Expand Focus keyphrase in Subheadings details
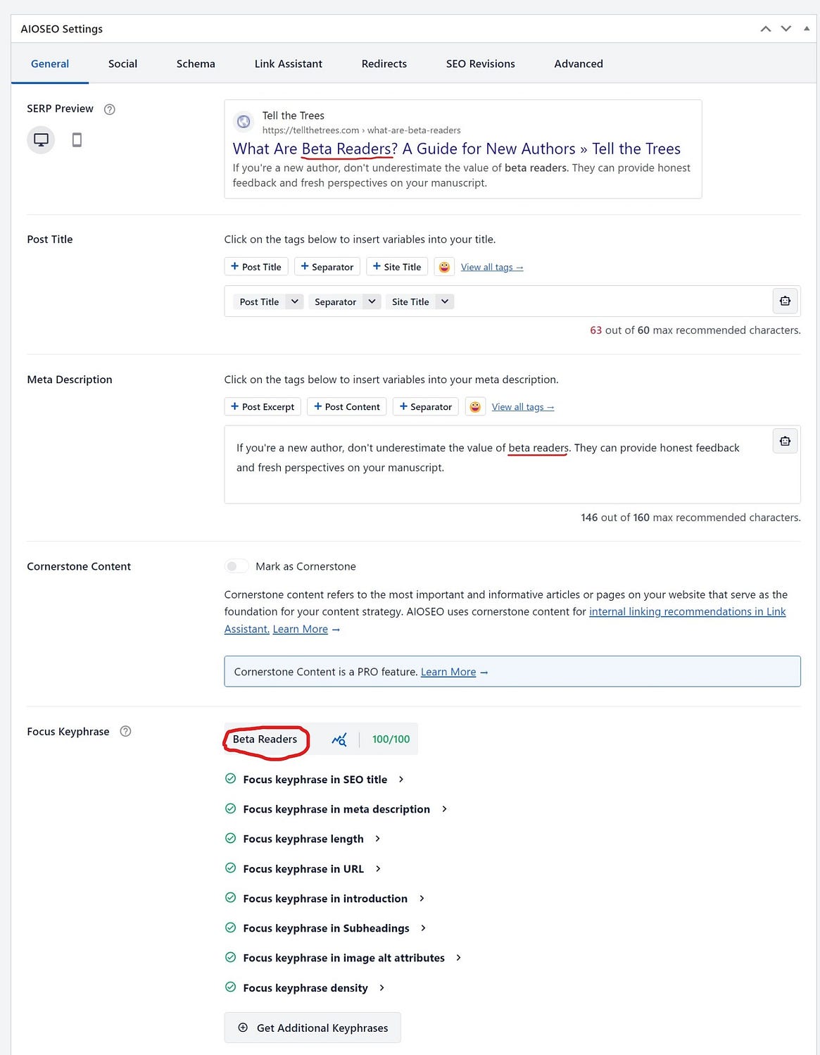The width and height of the screenshot is (820, 1055). coord(423,928)
